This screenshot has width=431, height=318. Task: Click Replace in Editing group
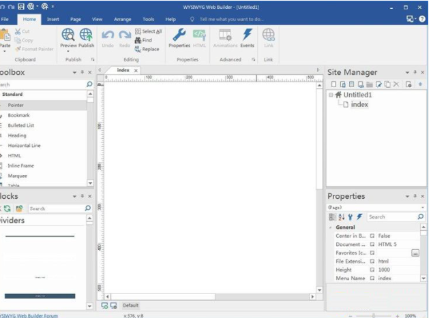coord(147,49)
